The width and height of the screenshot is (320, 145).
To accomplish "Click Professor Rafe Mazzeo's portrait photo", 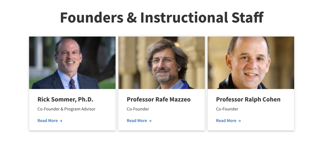I will [161, 63].
